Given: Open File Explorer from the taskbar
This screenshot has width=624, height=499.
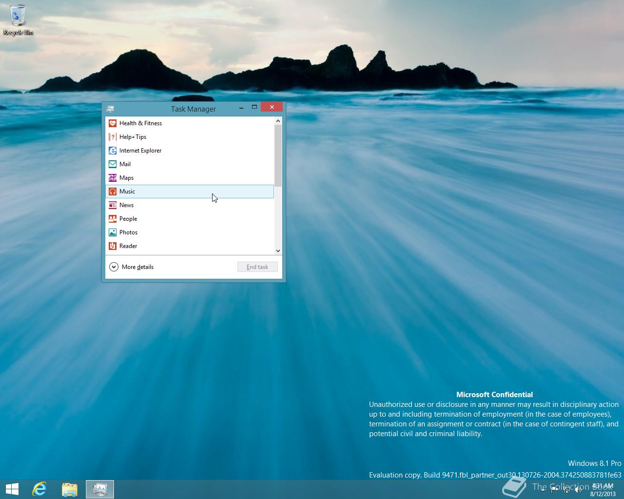Looking at the screenshot, I should pos(70,489).
